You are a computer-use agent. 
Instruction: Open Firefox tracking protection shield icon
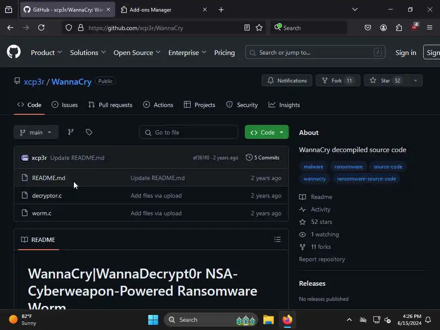pos(69,28)
